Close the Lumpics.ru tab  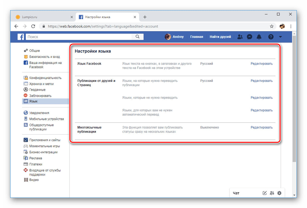click(72, 17)
